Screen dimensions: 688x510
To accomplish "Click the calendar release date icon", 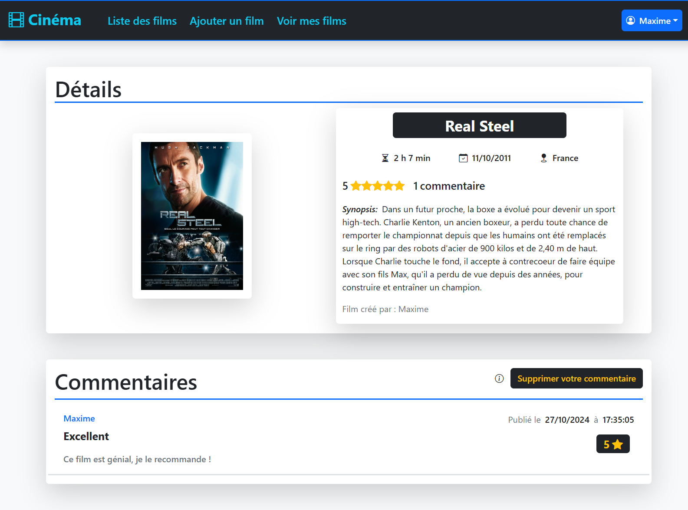I will 463,158.
